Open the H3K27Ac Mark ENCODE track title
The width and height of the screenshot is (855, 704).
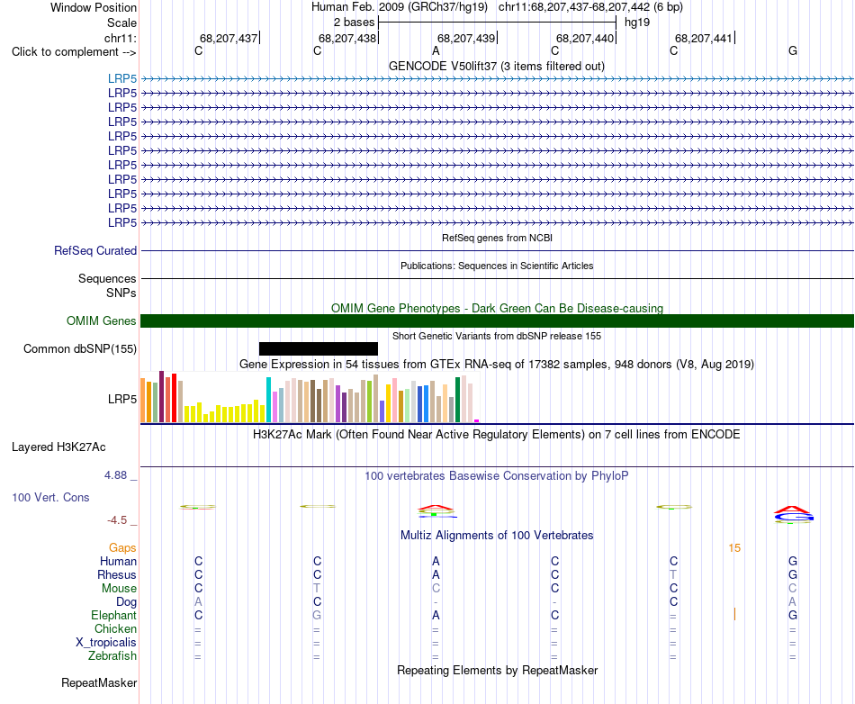(497, 435)
